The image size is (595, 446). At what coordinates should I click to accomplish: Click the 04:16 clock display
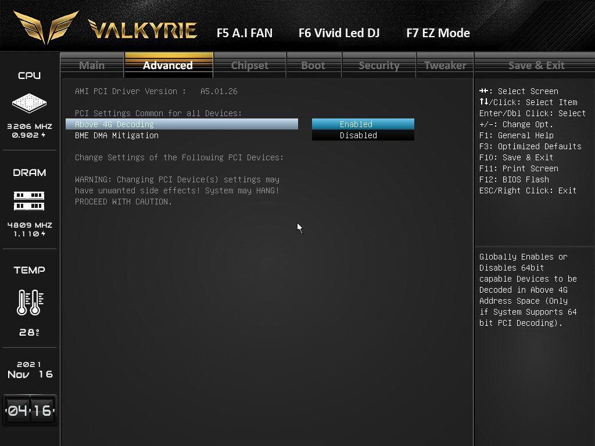tap(30, 411)
